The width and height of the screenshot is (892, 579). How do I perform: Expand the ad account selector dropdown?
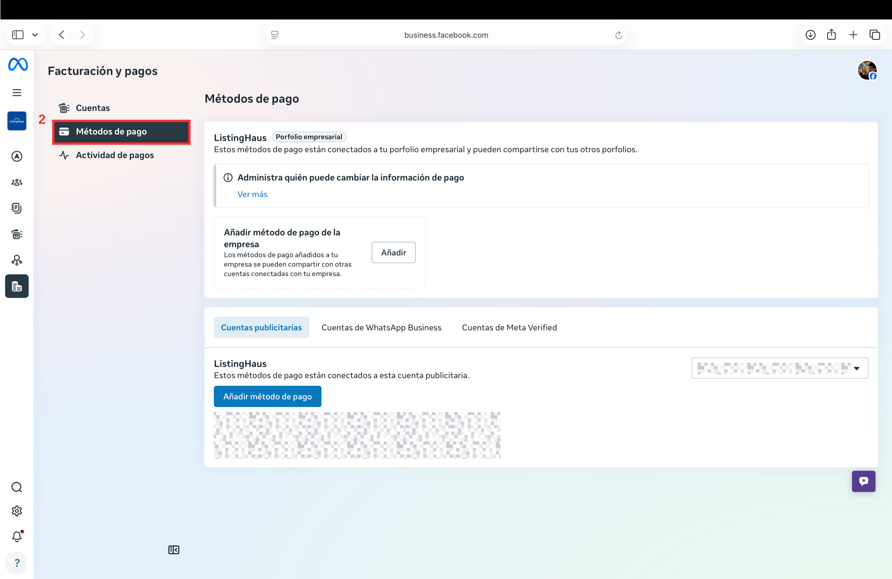780,368
